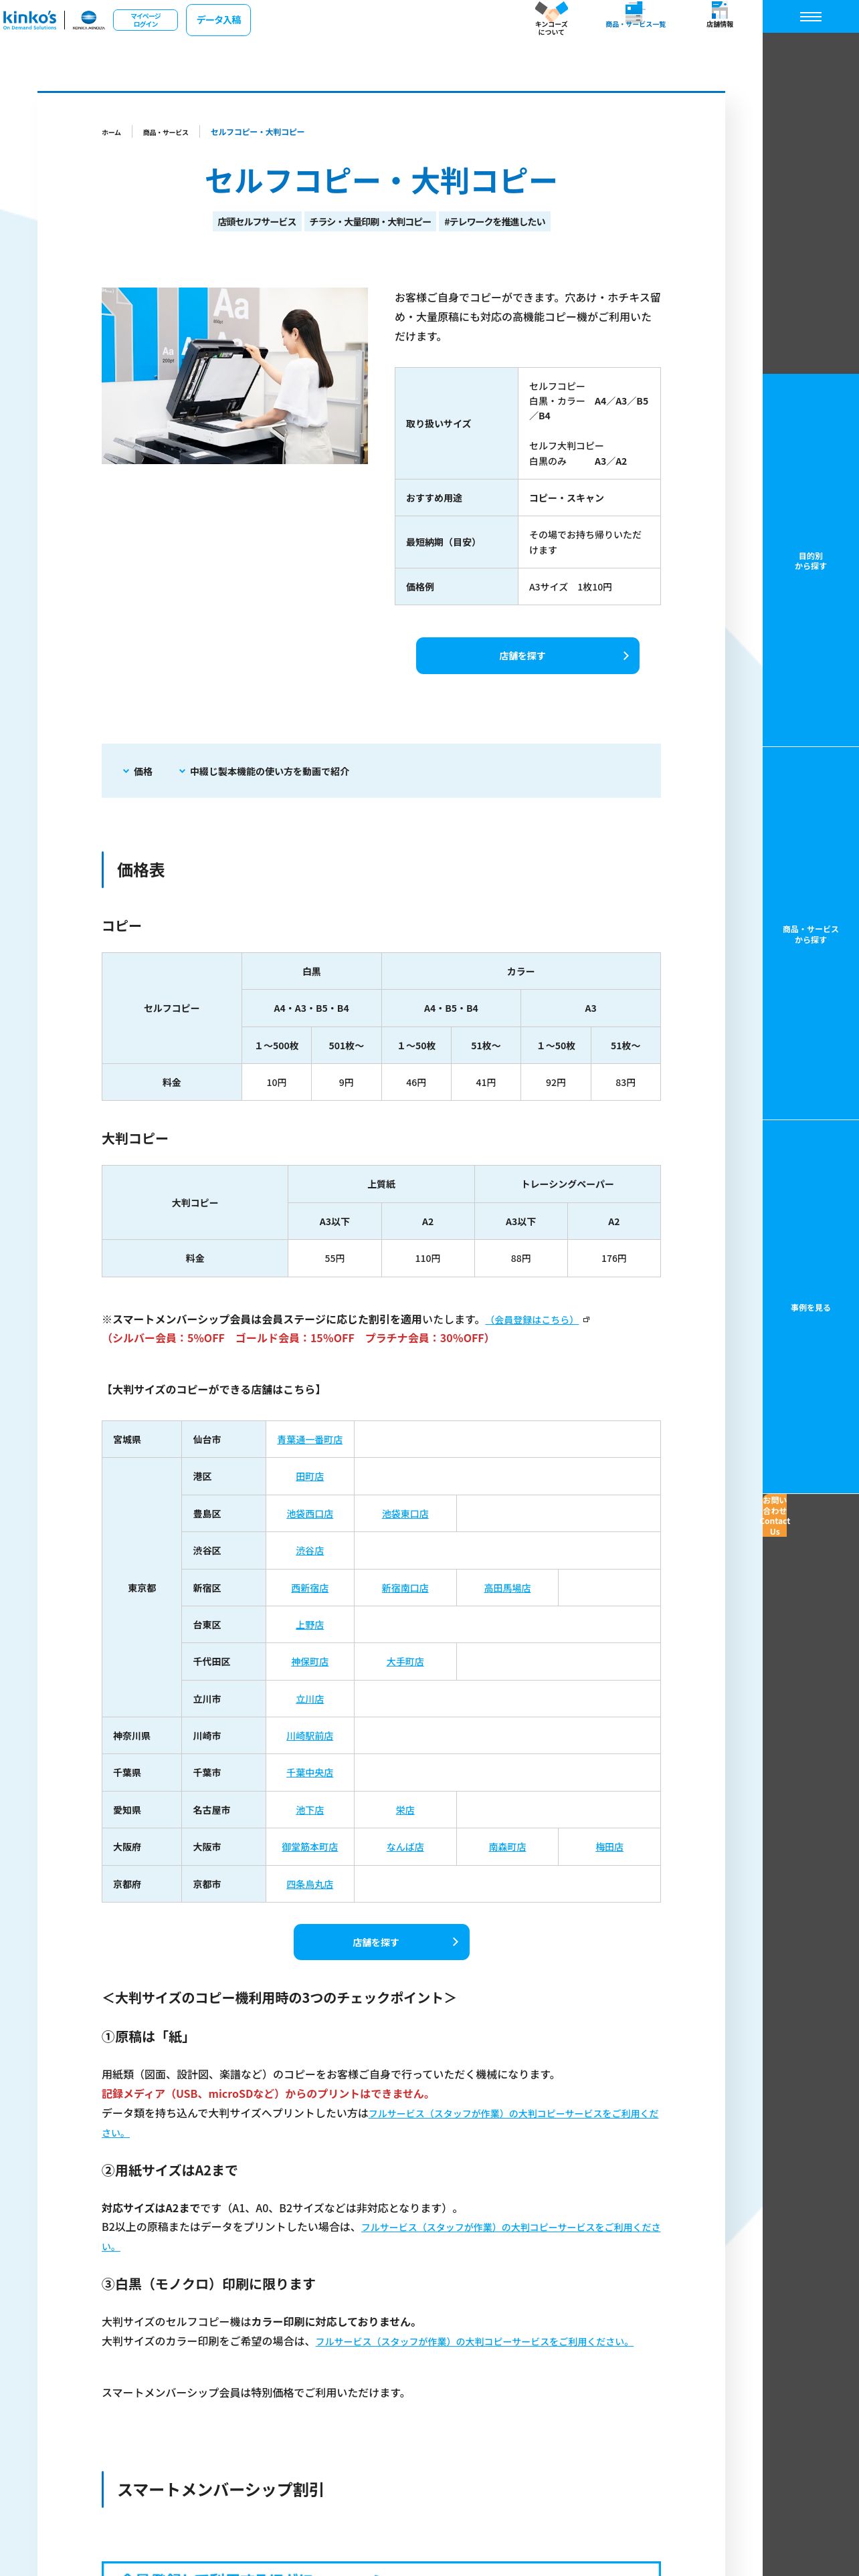Viewport: 859px width, 2576px height.
Task: Open 千葉中央店 store link
Action: click(310, 1773)
